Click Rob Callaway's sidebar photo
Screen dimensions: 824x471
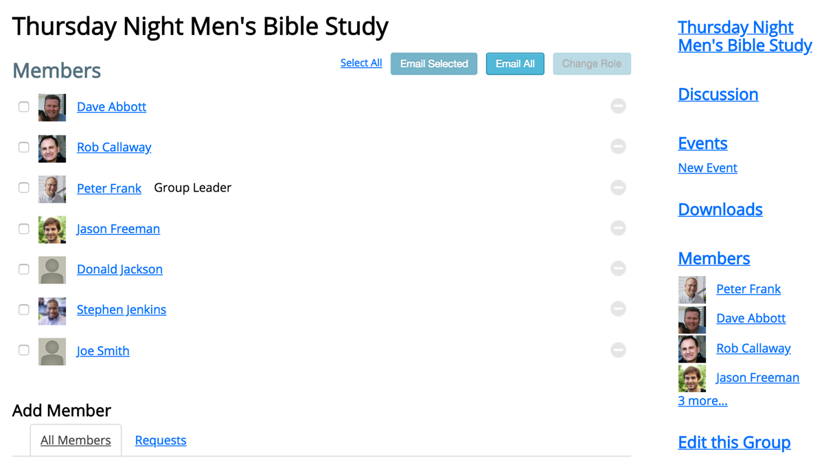[x=691, y=348]
